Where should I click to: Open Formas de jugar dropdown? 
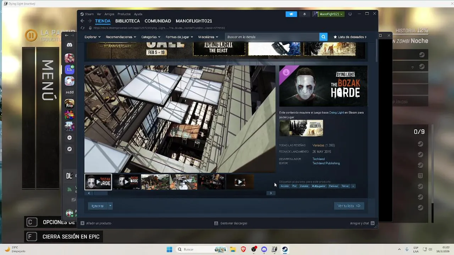point(179,37)
